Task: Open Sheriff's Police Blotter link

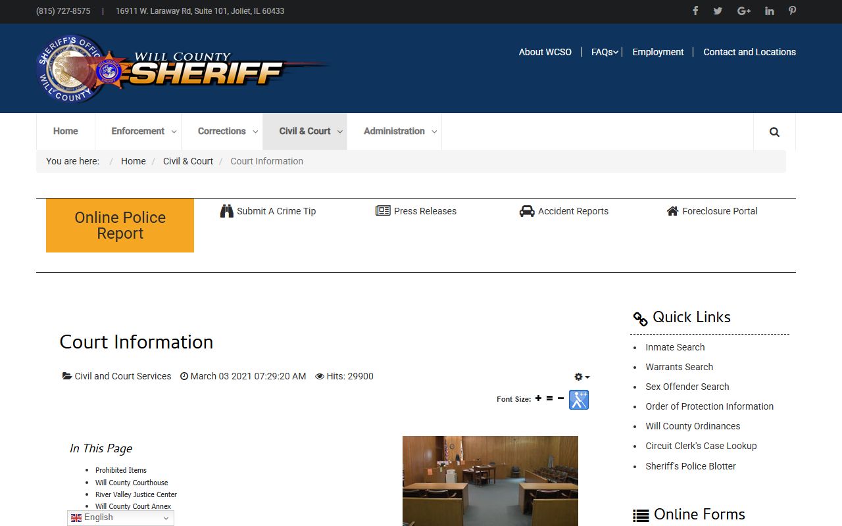Action: tap(691, 466)
